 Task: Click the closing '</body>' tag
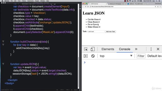(9, 83)
